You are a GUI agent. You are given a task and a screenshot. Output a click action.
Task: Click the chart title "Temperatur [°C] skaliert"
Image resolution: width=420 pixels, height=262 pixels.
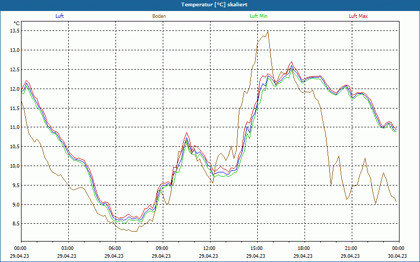[210, 4]
